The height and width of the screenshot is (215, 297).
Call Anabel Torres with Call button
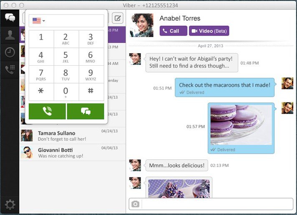[x=173, y=31]
